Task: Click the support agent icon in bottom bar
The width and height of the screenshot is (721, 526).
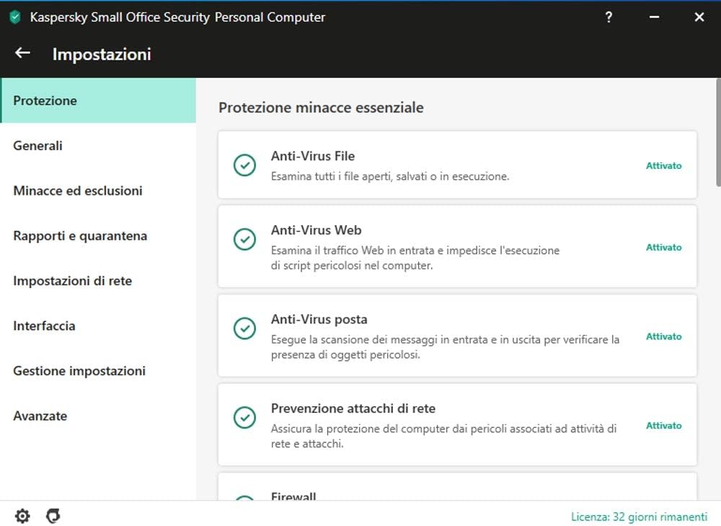Action: point(53,516)
